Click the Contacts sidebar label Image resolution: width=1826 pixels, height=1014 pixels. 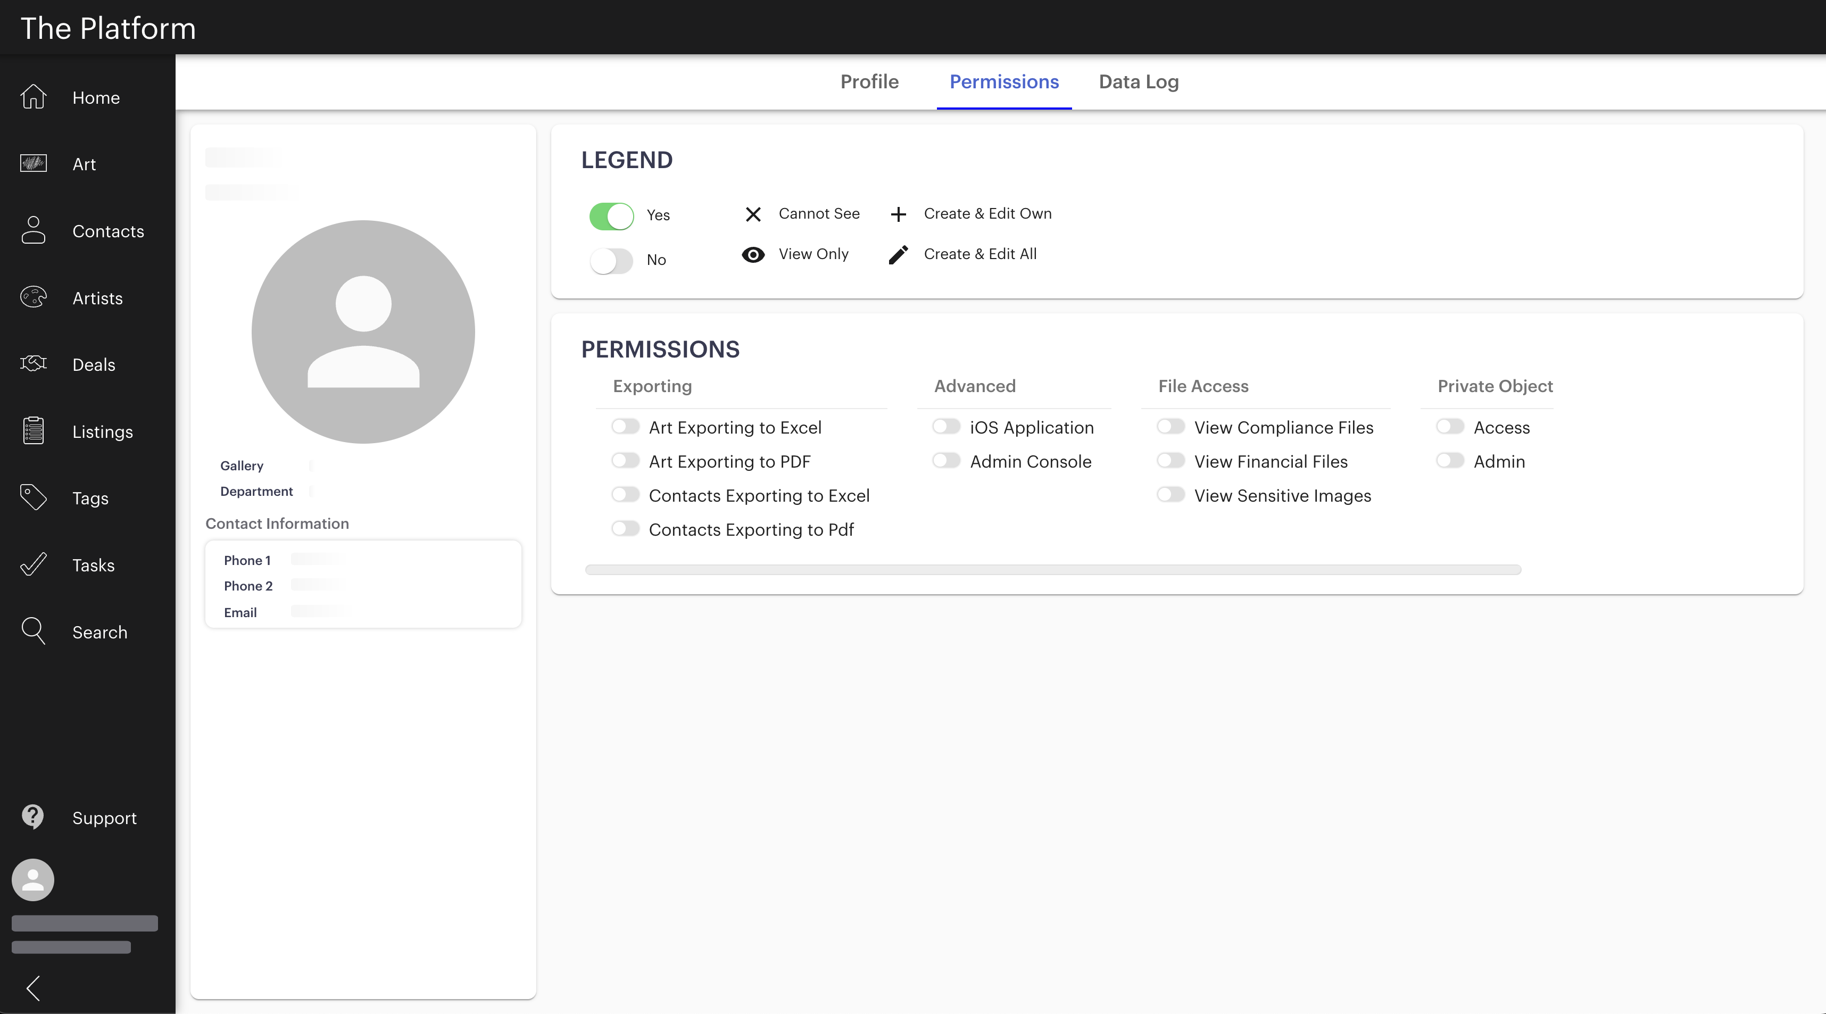109,232
